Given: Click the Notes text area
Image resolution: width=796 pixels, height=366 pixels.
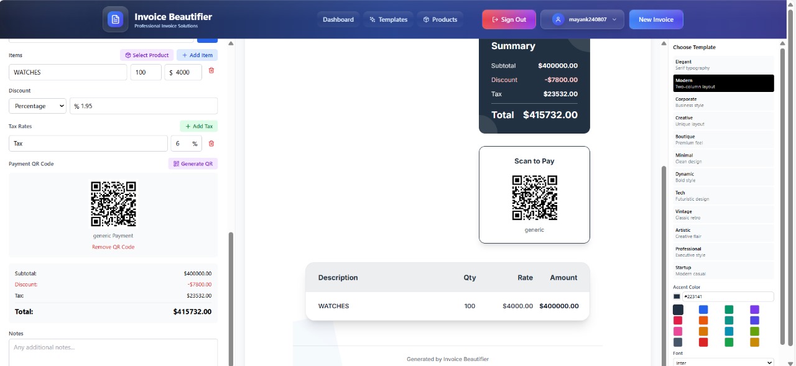Looking at the screenshot, I should pos(113,352).
